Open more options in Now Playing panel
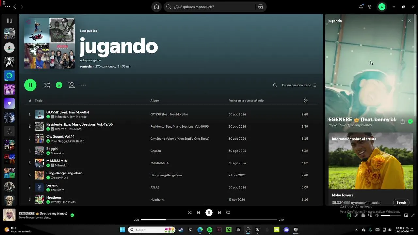418x235 pixels. 402,21
